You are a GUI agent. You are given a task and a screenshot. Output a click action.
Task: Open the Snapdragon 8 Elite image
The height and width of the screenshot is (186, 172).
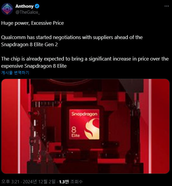tap(85, 126)
